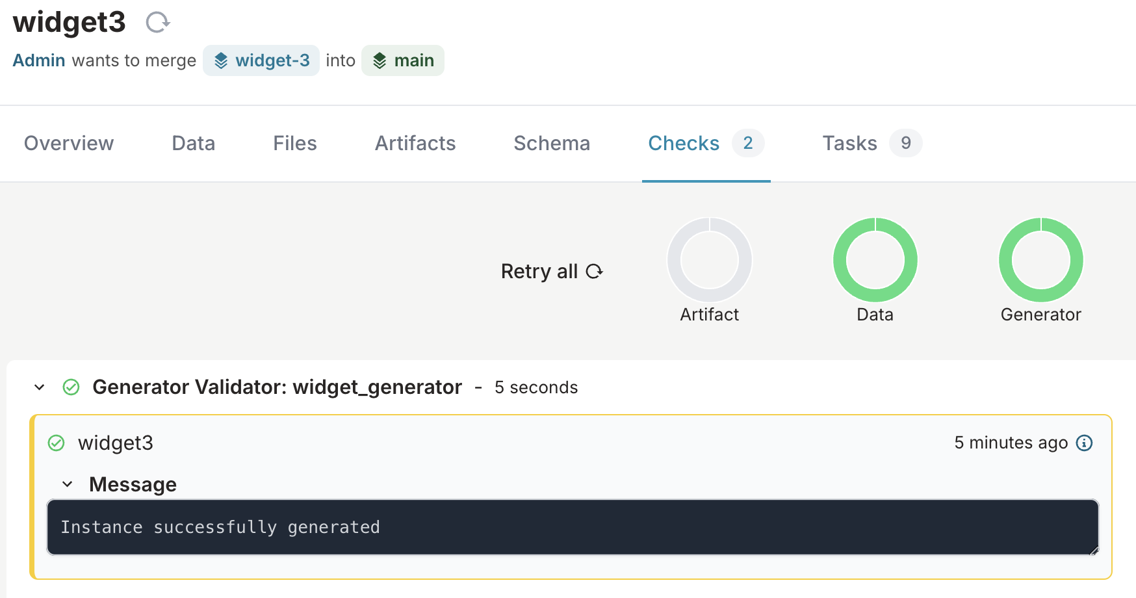This screenshot has height=598, width=1136.
Task: Click the branch icon inside the widget-3 badge
Action: point(221,60)
